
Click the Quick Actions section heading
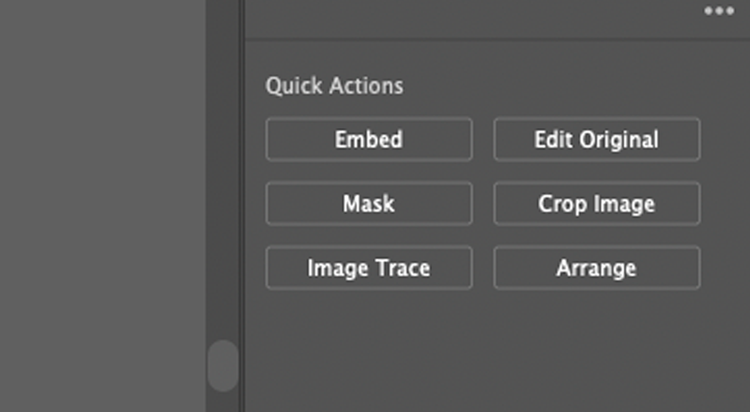[335, 86]
